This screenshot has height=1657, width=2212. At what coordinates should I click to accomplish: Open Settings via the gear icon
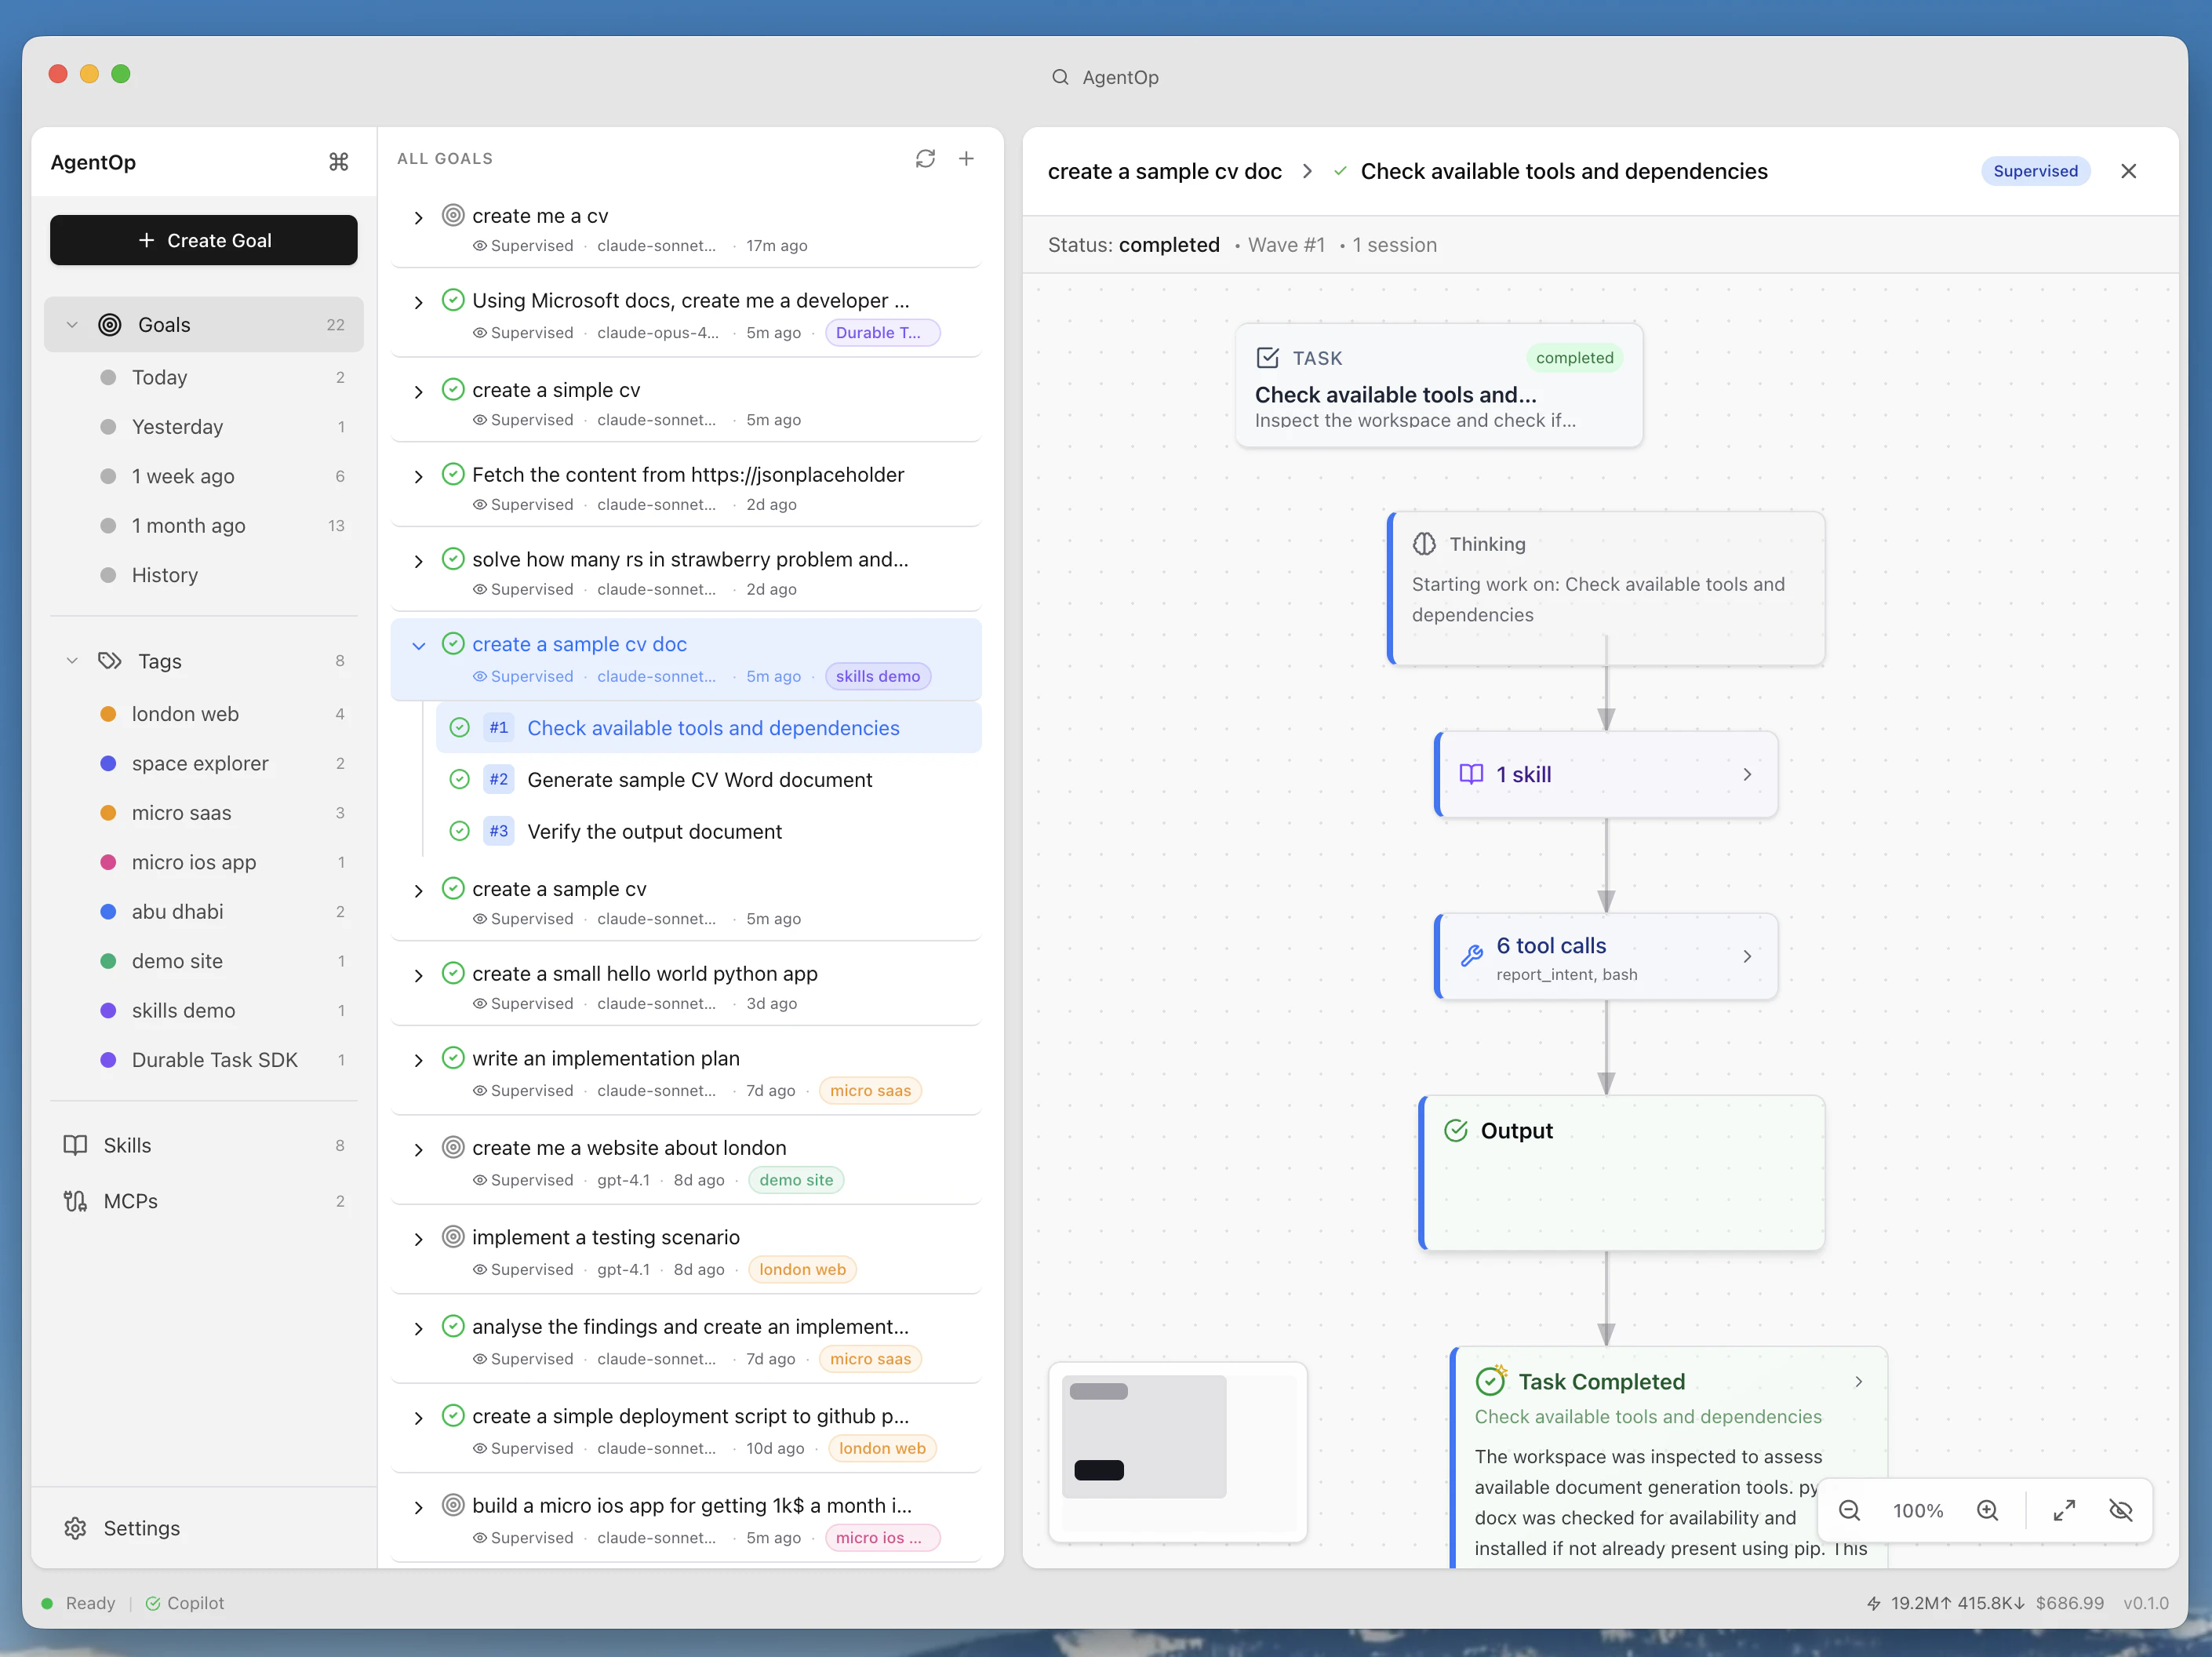tap(76, 1528)
